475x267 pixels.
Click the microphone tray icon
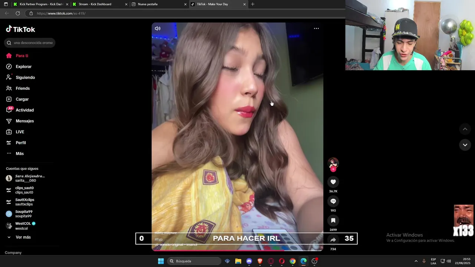pos(424,261)
